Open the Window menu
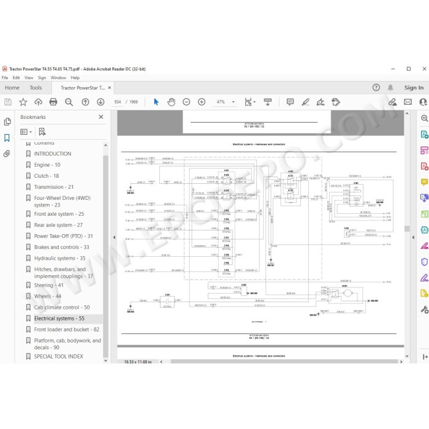 pyautogui.click(x=58, y=78)
